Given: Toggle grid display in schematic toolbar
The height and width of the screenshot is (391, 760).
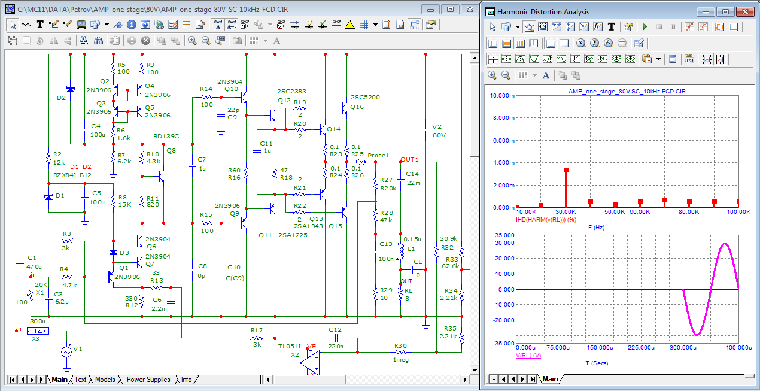Looking at the screenshot, I should pyautogui.click(x=363, y=25).
